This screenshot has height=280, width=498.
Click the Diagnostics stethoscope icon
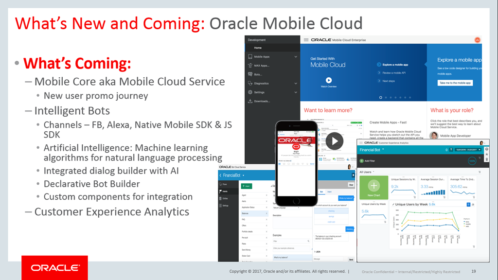pos(250,83)
